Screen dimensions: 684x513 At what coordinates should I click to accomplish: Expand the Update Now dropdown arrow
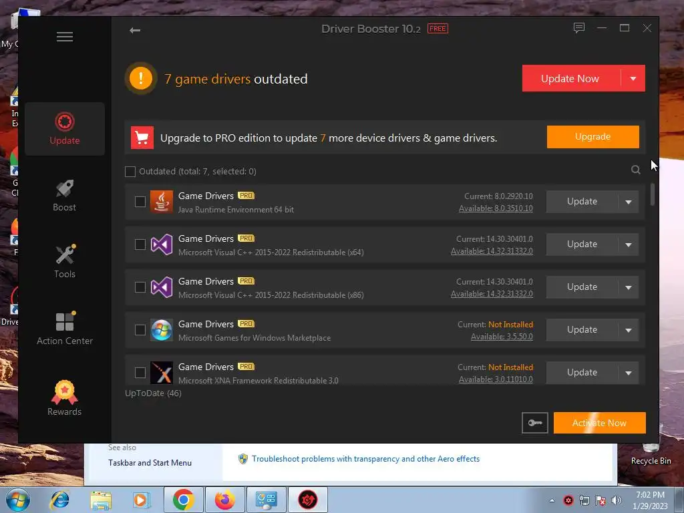[x=633, y=79]
